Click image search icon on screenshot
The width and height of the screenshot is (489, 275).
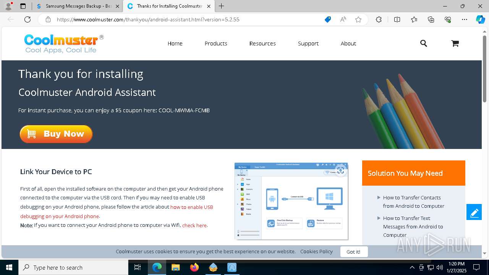340,170
